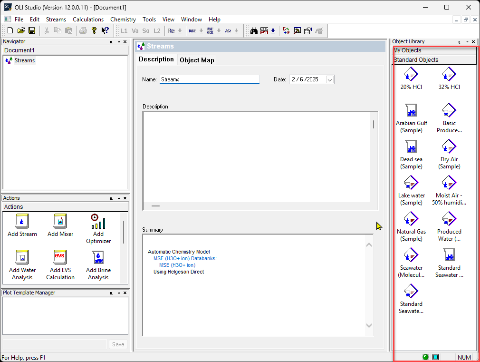
Task: Open the File menu
Action: [x=19, y=20]
